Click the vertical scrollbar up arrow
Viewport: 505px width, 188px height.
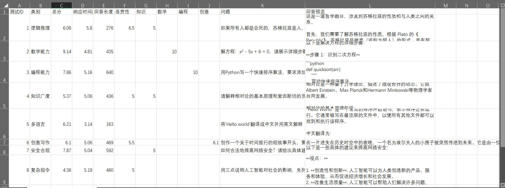pos(502,6)
